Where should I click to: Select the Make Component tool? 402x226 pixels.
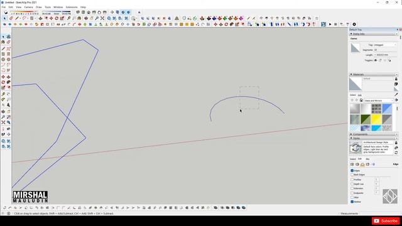point(8,36)
